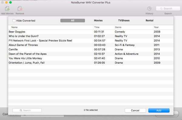Image resolution: width=182 pixels, height=120 pixels.
Task: Select You Were His Little Monkey
Action: 91,58
